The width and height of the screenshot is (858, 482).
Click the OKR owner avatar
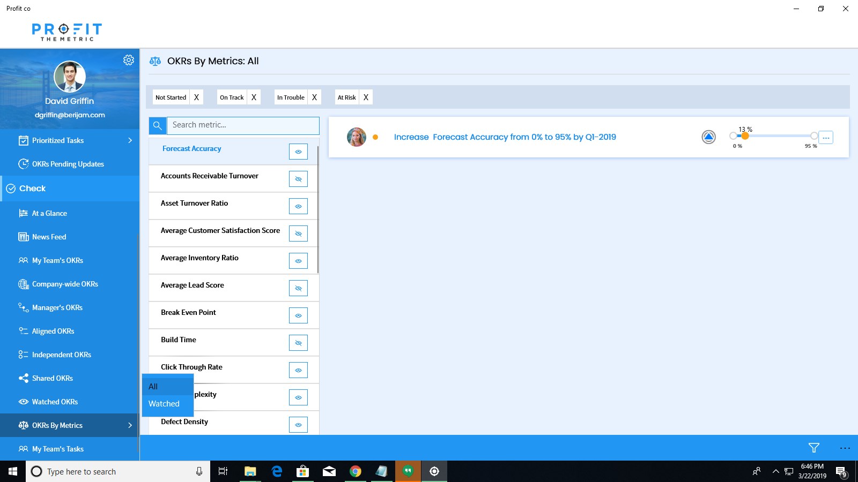point(356,137)
